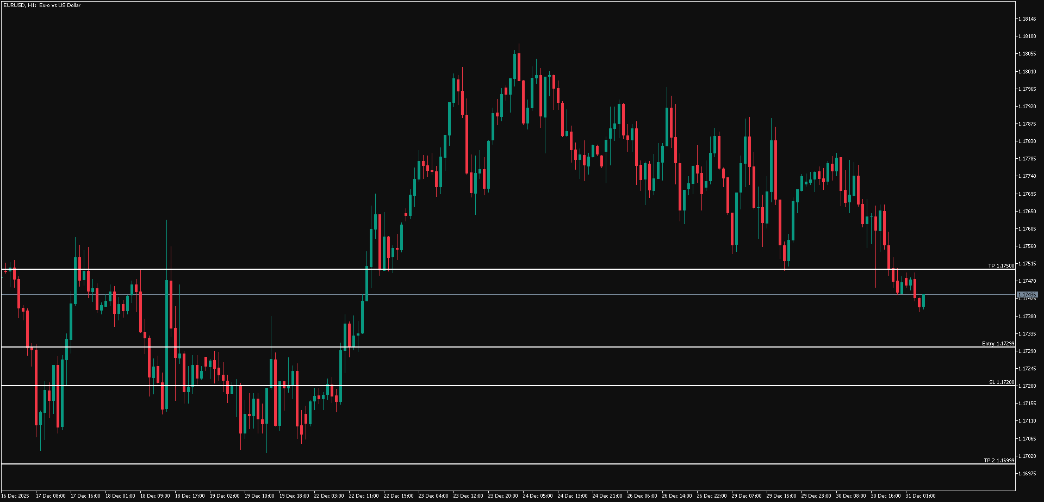Click the current price tag 1.17436
1044x502 pixels.
[1027, 295]
